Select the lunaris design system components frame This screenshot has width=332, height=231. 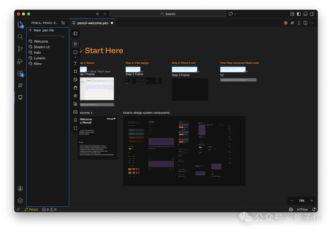[x=184, y=151]
